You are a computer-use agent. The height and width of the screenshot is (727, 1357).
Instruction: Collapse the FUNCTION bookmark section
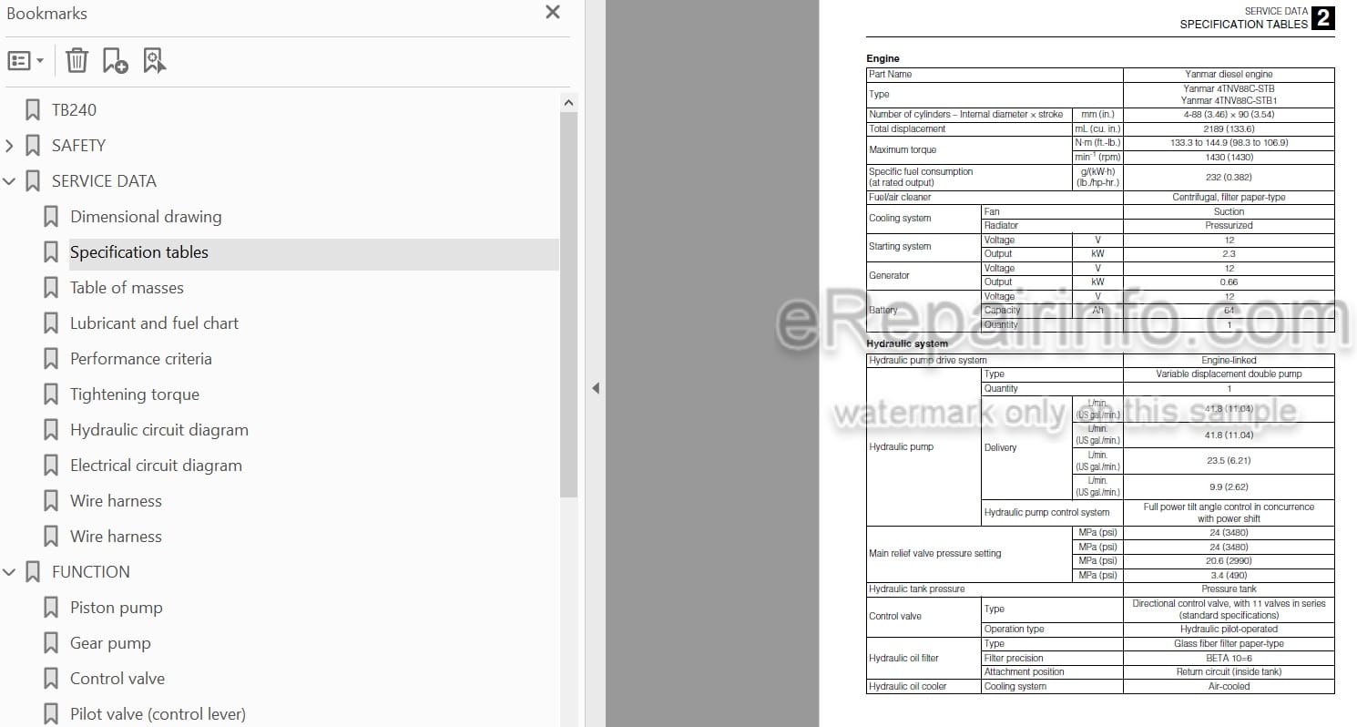9,572
